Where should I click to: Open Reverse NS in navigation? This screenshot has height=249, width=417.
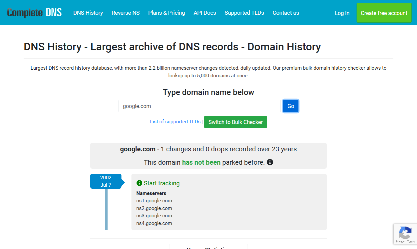point(126,13)
